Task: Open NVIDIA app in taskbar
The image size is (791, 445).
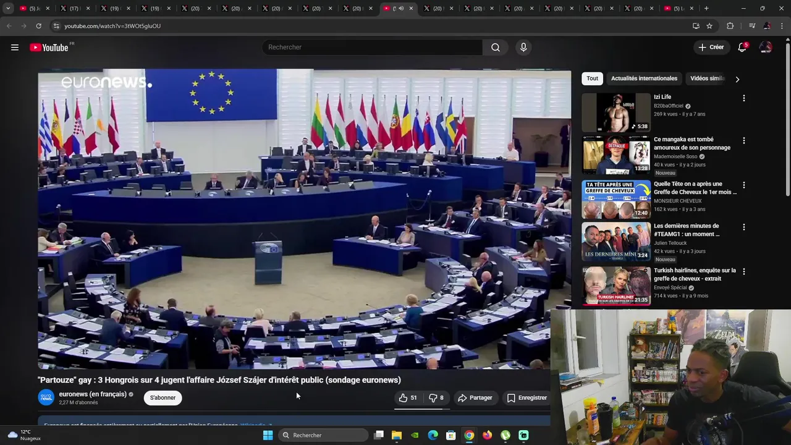Action: point(415,435)
